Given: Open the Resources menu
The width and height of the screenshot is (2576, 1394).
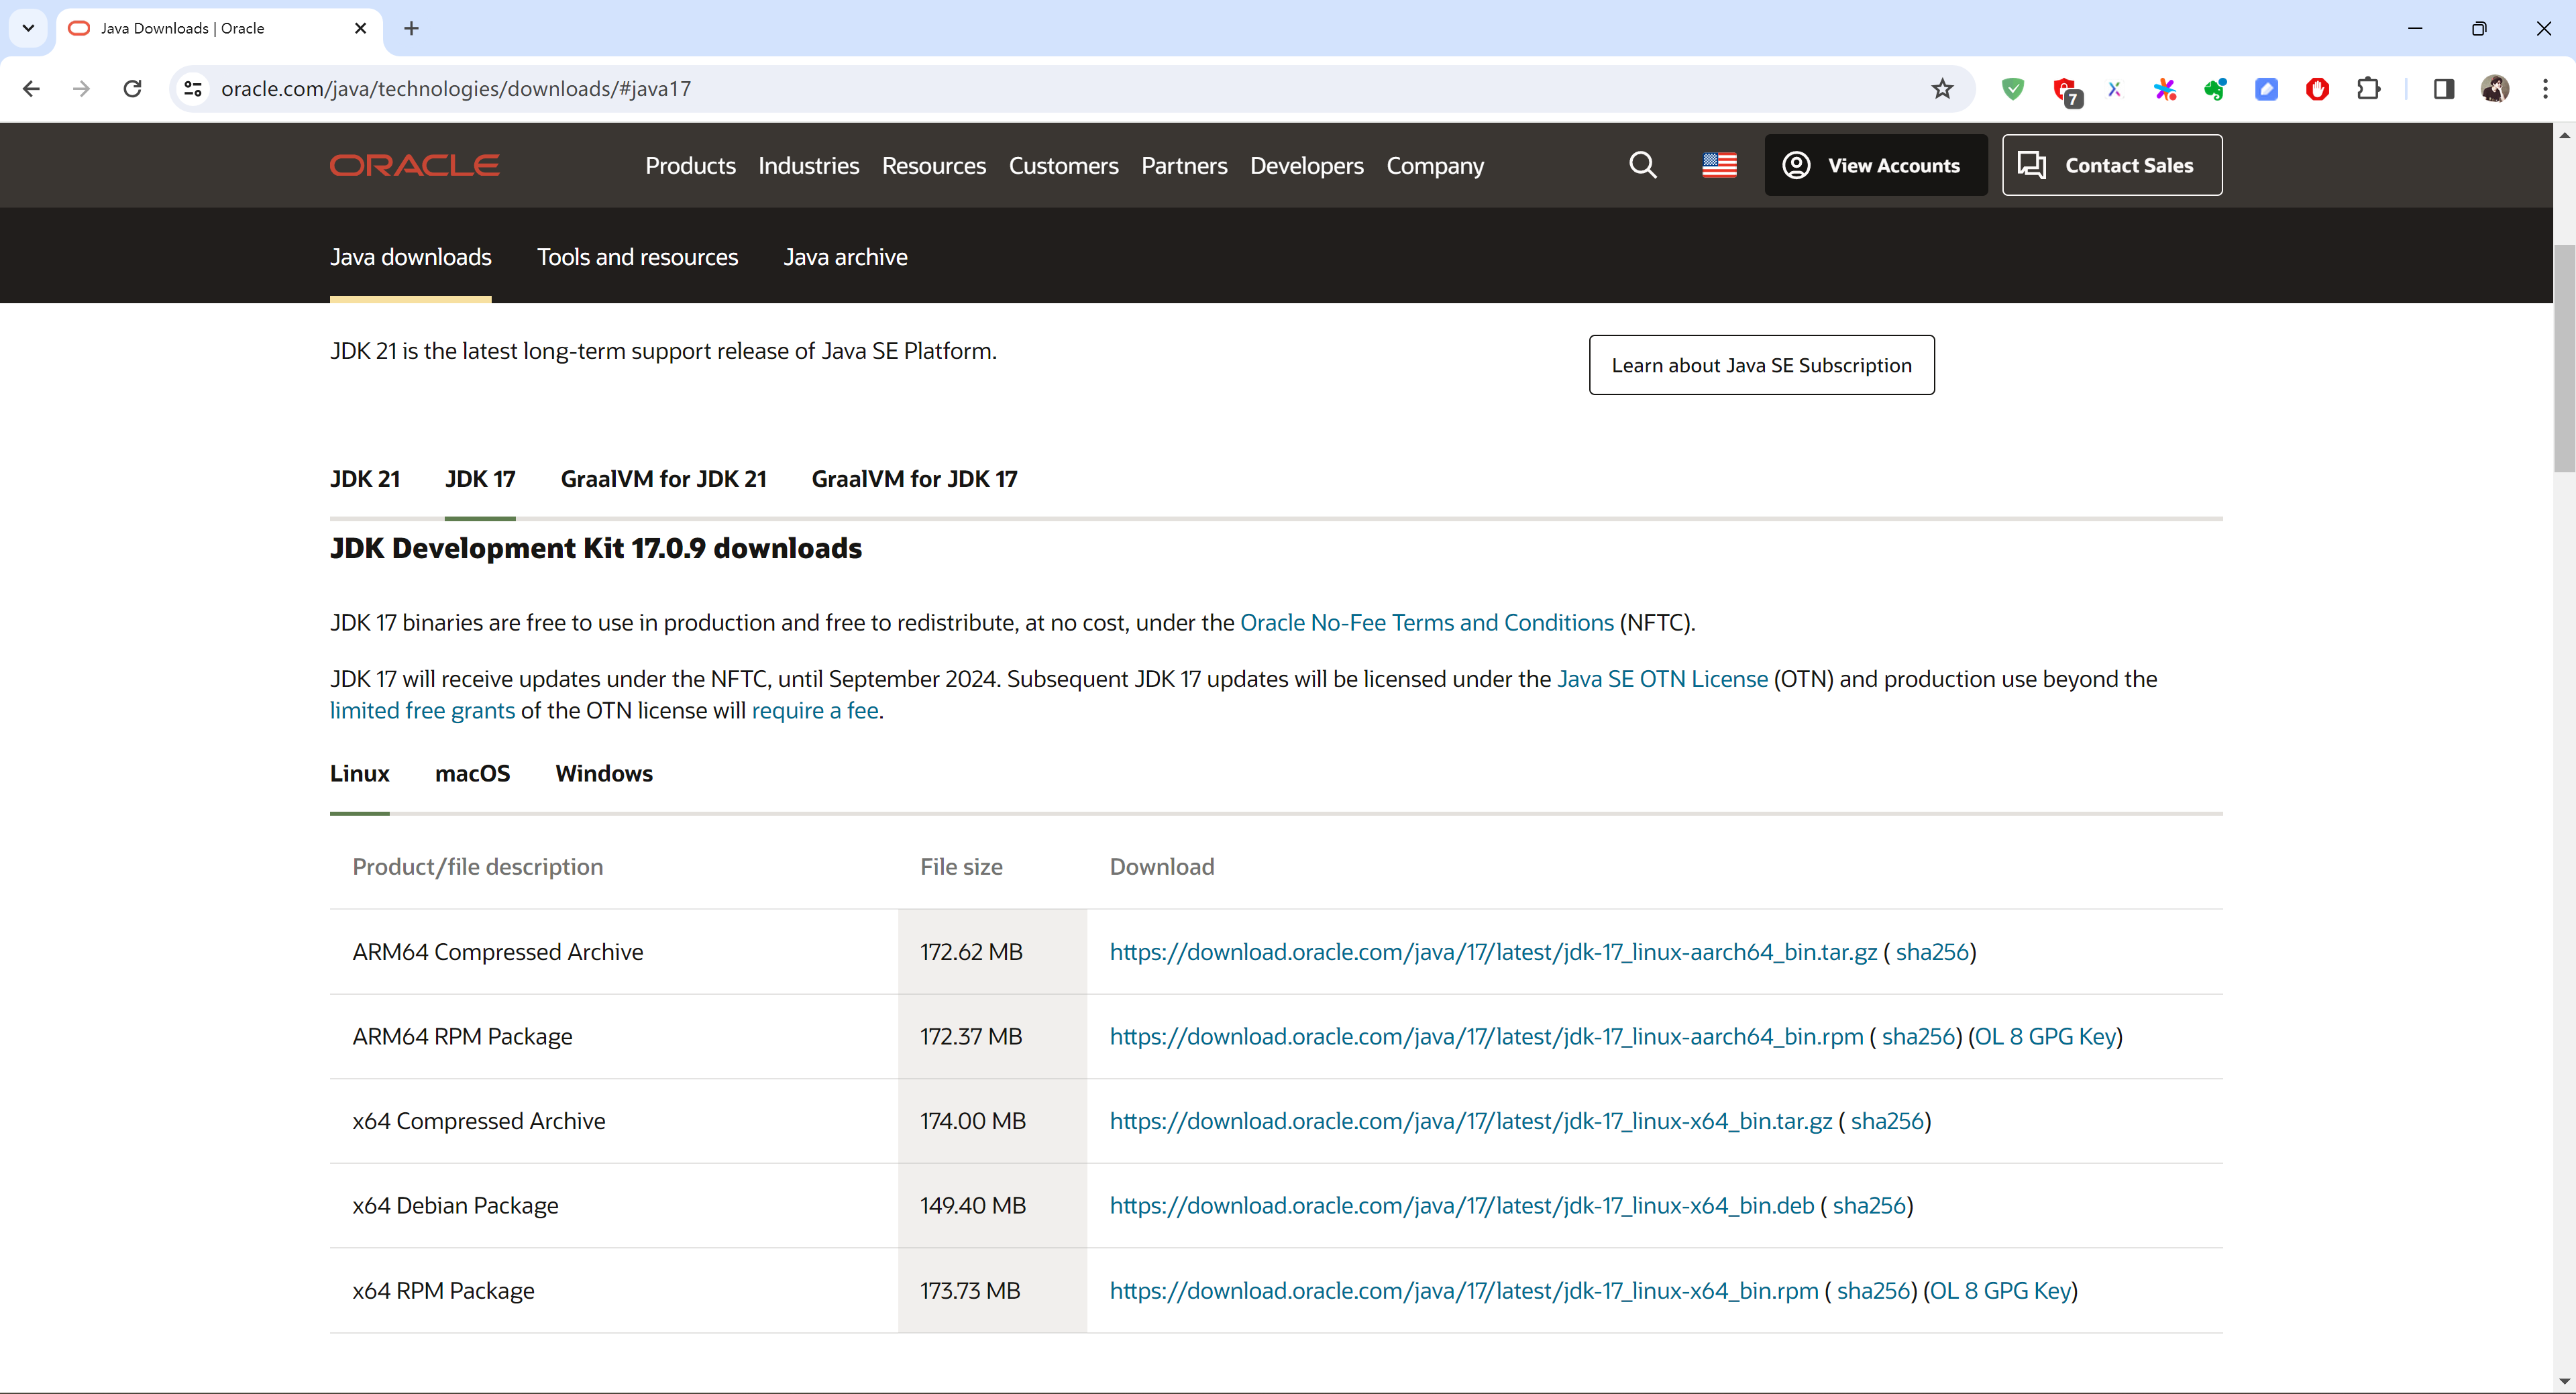Looking at the screenshot, I should 933,165.
